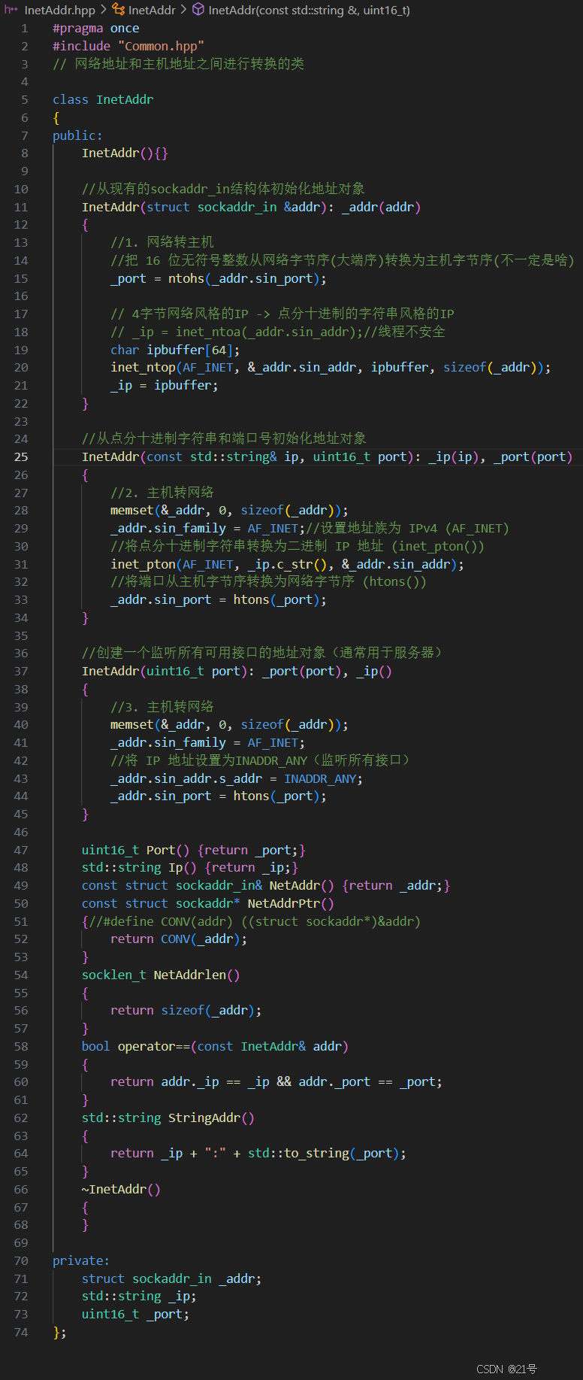Click 'struct sockaddr_in _addr;' member
Screen dimensions: 583x1380
pyautogui.click(x=172, y=1278)
